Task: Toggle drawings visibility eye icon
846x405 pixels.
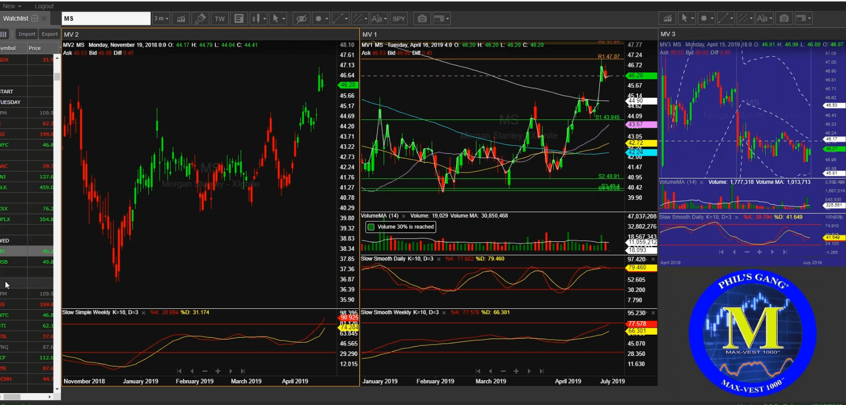Action: 301,19
